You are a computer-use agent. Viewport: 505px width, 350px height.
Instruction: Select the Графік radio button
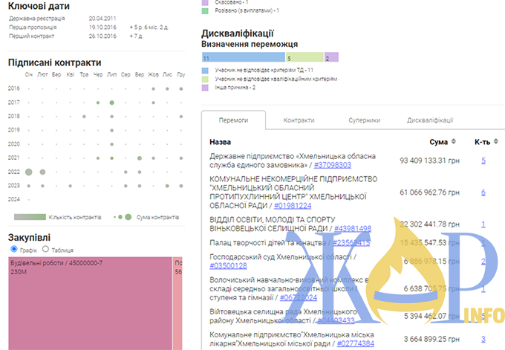14,249
